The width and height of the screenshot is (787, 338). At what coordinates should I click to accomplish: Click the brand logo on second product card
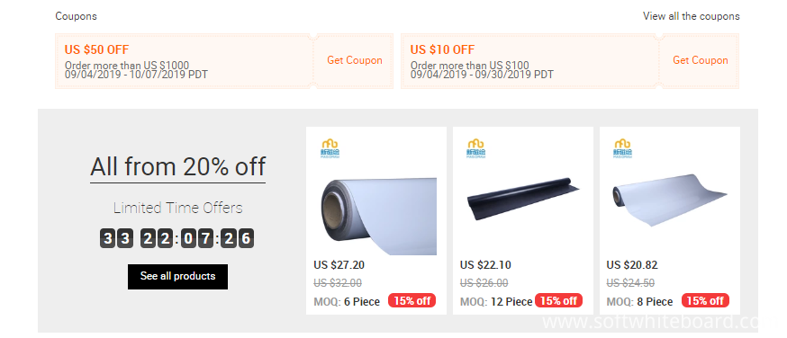(475, 148)
